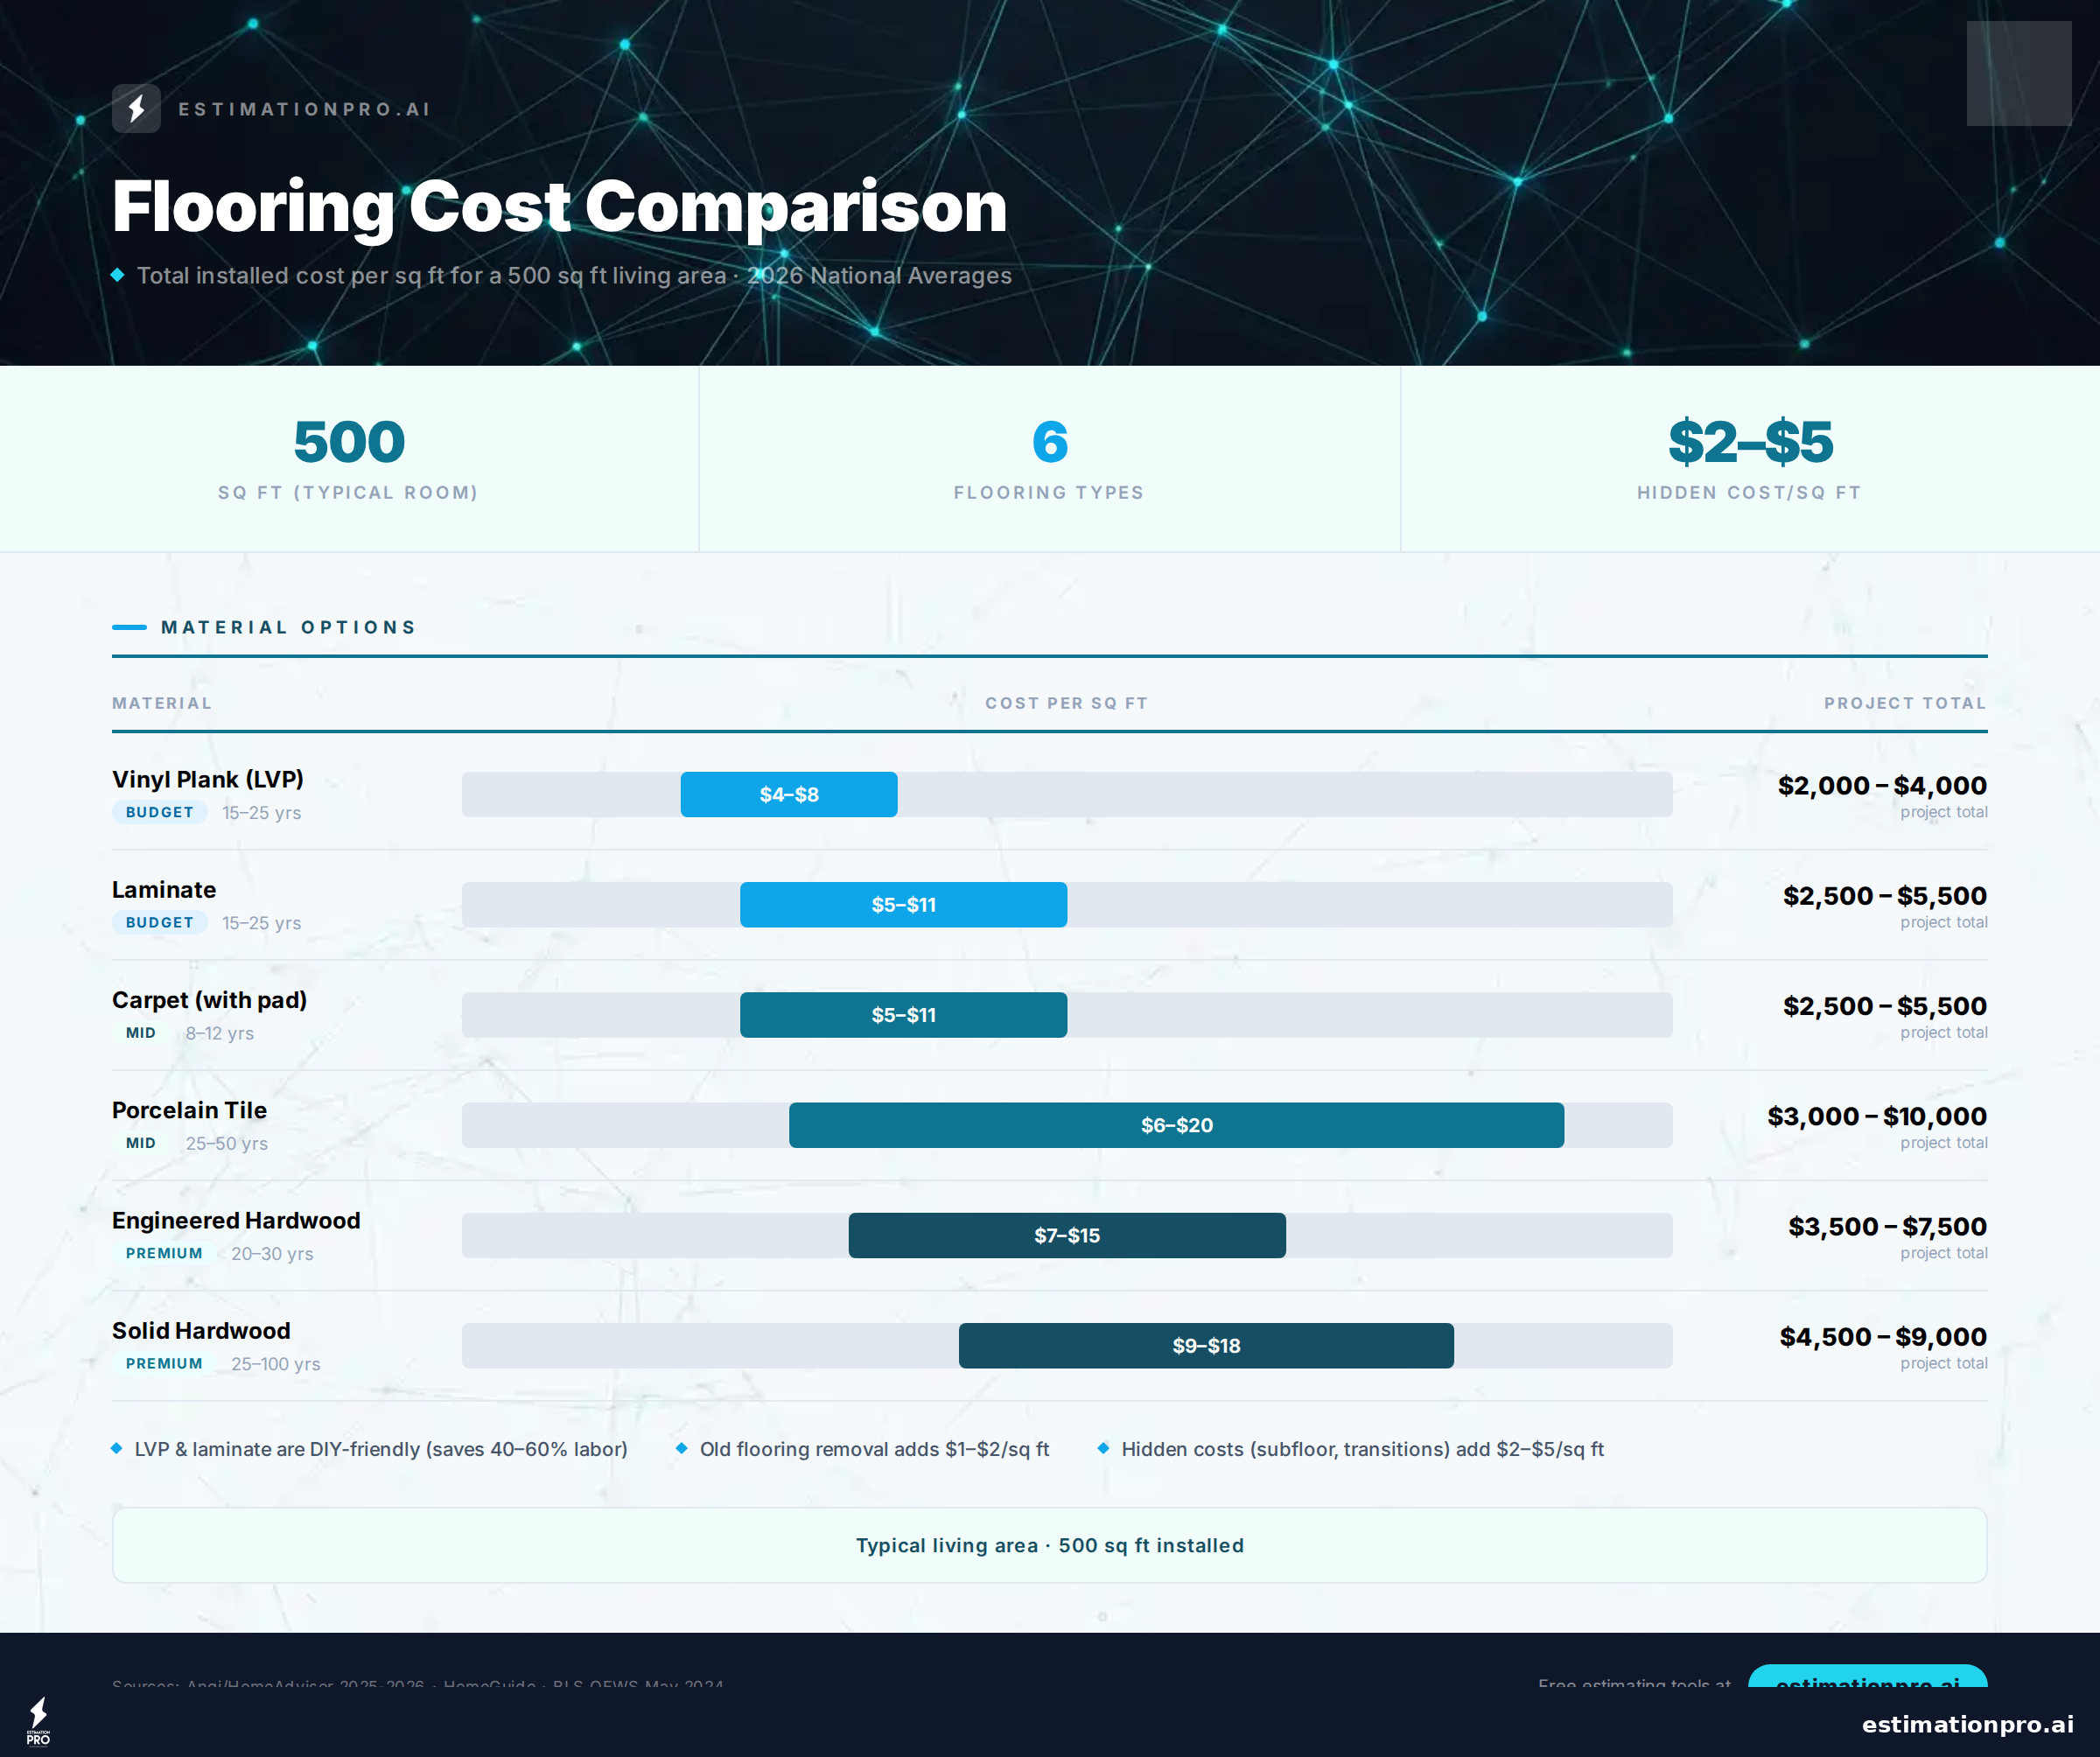Select the $6–$20 cost bar for Porcelain Tile
This screenshot has width=2100, height=1757.
pyautogui.click(x=1176, y=1125)
